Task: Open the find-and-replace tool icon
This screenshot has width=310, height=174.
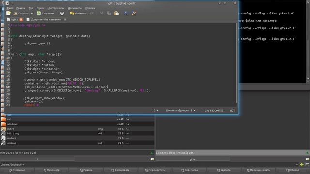Action: [x=134, y=14]
